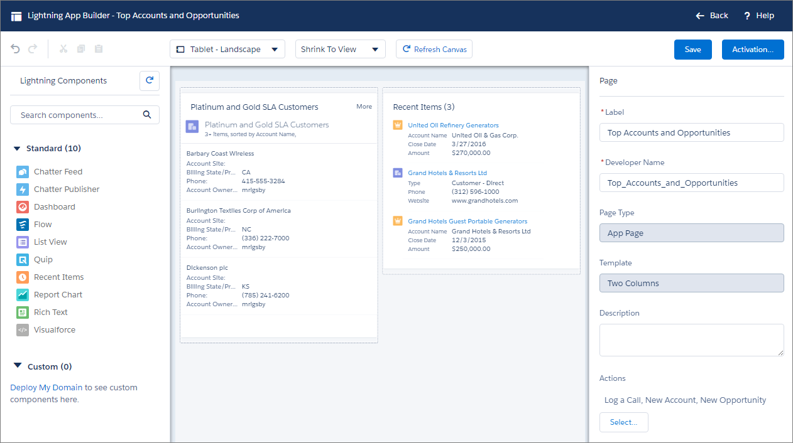Select the Dashboard component icon
The image size is (793, 443).
pos(23,206)
